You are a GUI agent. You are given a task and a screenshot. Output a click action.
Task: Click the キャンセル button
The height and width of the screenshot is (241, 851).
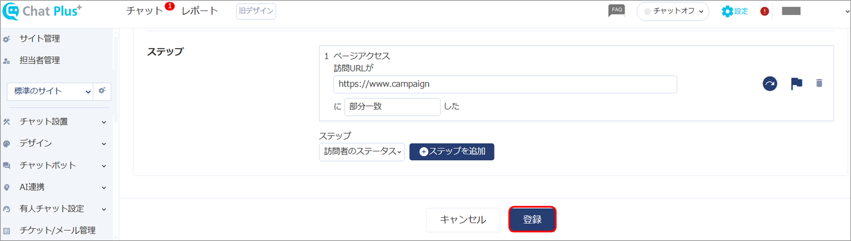[463, 220]
